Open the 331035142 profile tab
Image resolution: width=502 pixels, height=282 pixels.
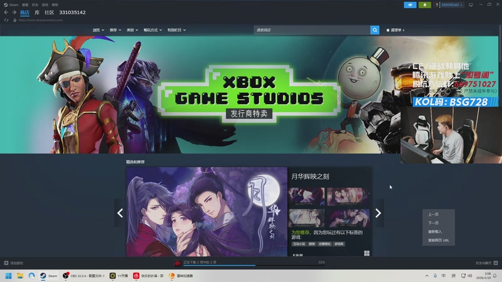[72, 13]
